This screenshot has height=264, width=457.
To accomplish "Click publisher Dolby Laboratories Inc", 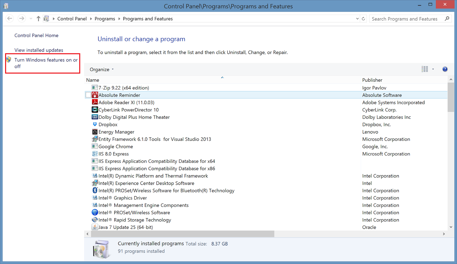I will (386, 117).
